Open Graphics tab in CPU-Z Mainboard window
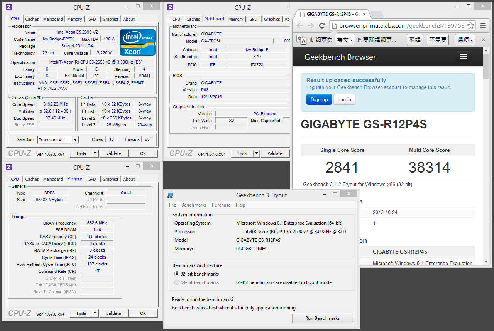 click(x=272, y=19)
